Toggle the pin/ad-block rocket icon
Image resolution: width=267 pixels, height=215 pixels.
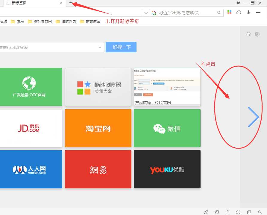(x=206, y=212)
